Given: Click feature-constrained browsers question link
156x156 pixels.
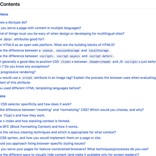Looking at the screenshot, I should click(x=74, y=149).
